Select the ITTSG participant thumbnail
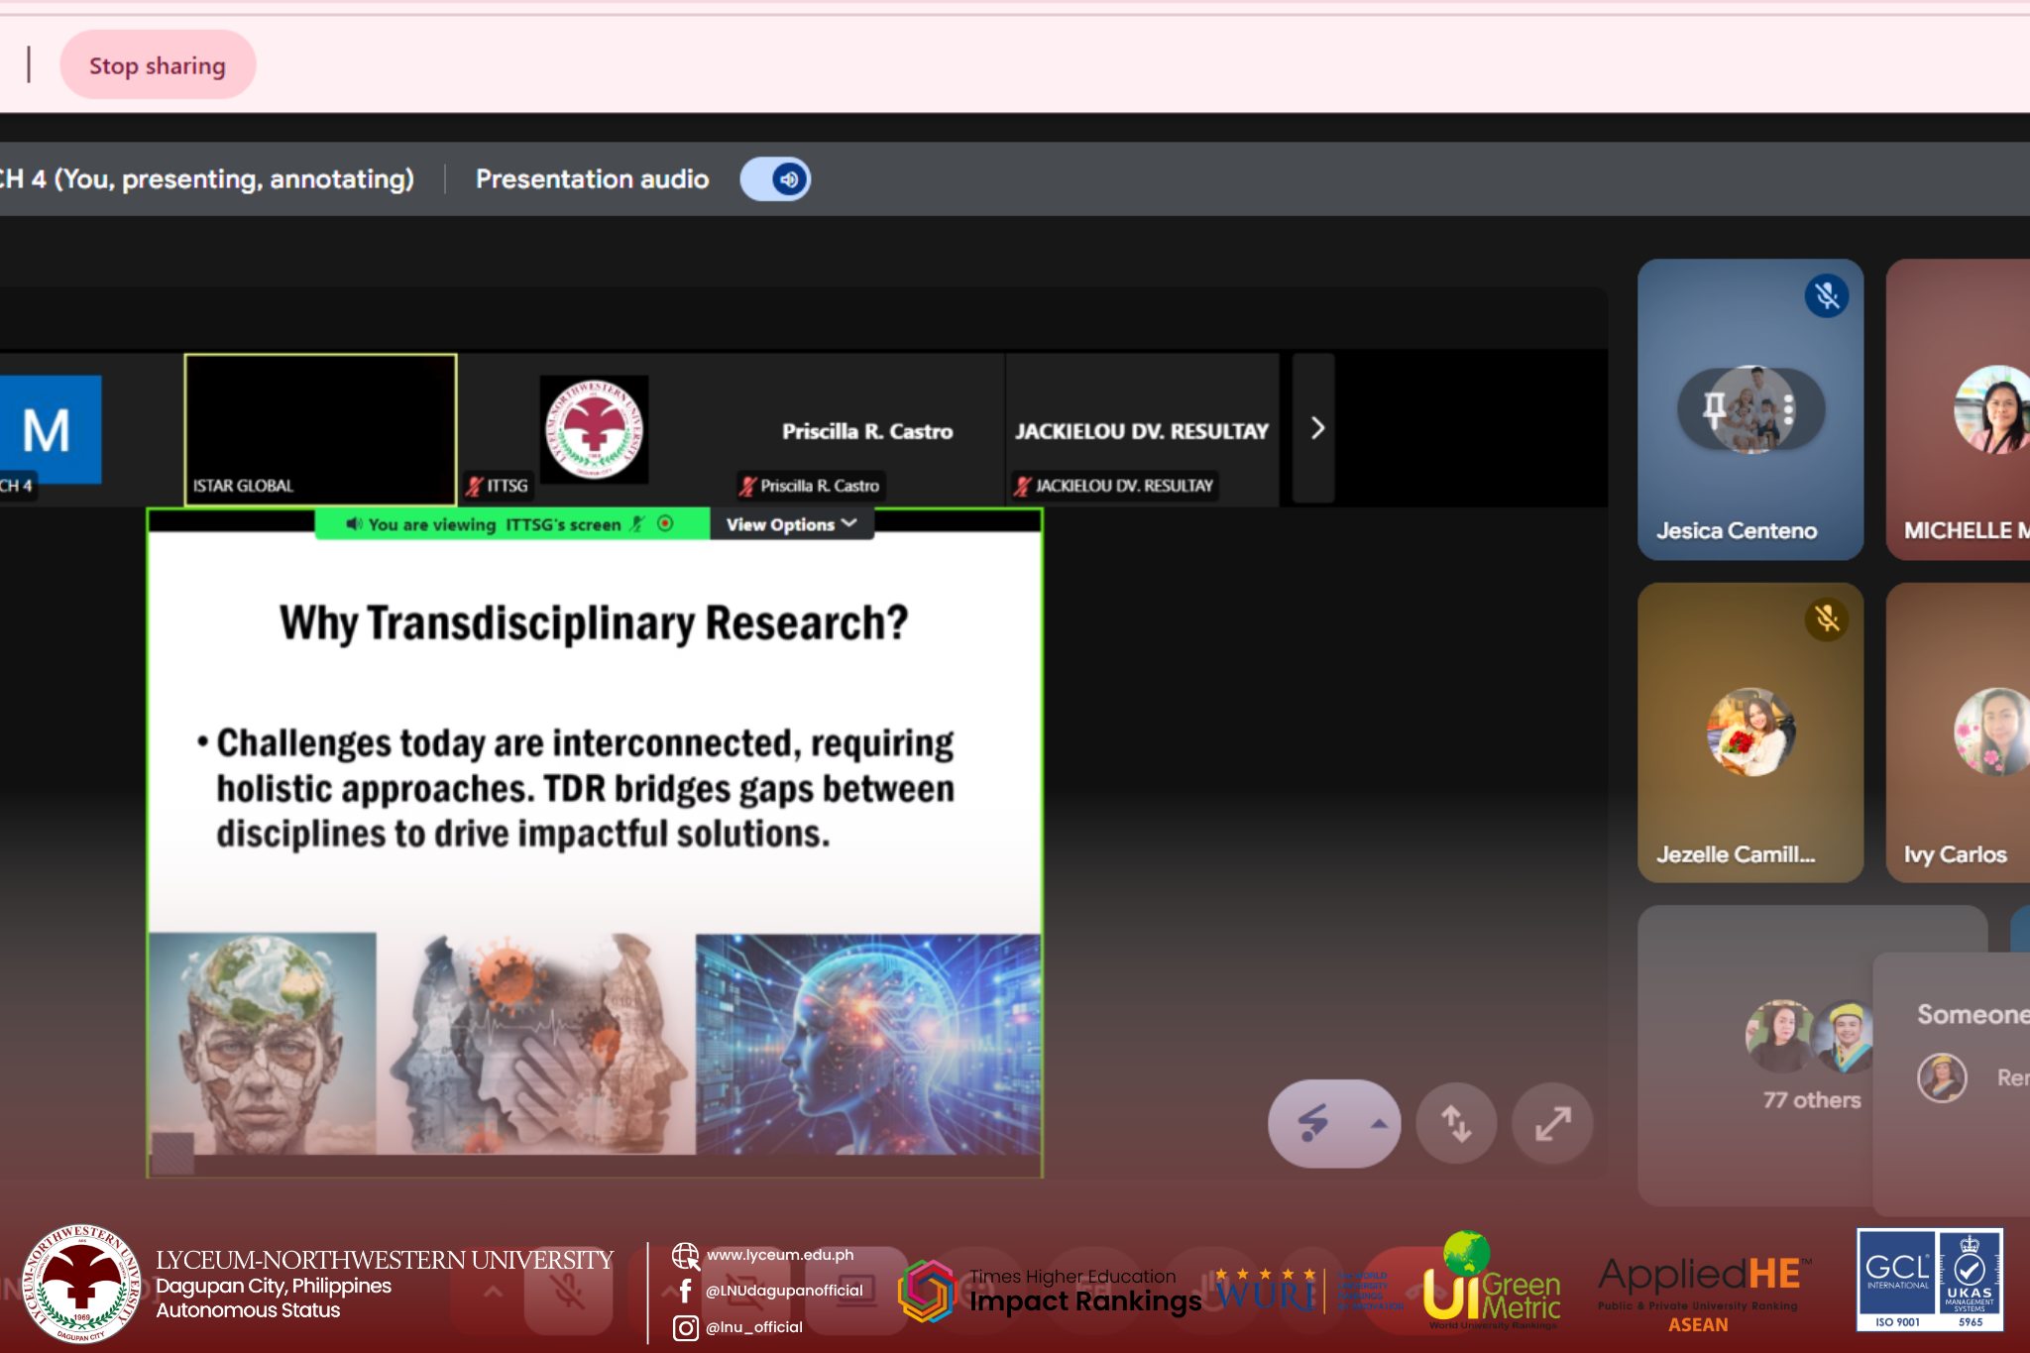This screenshot has height=1353, width=2030. (593, 428)
